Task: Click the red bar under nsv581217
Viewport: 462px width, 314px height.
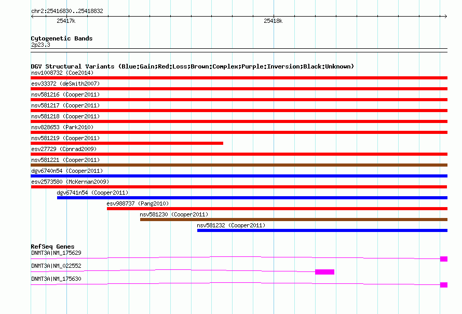Action: pos(239,111)
